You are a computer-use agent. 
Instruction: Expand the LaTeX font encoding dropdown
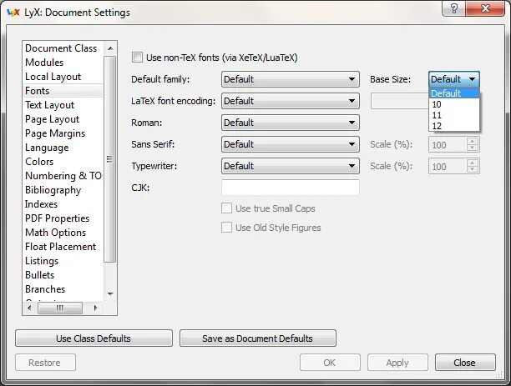click(290, 101)
